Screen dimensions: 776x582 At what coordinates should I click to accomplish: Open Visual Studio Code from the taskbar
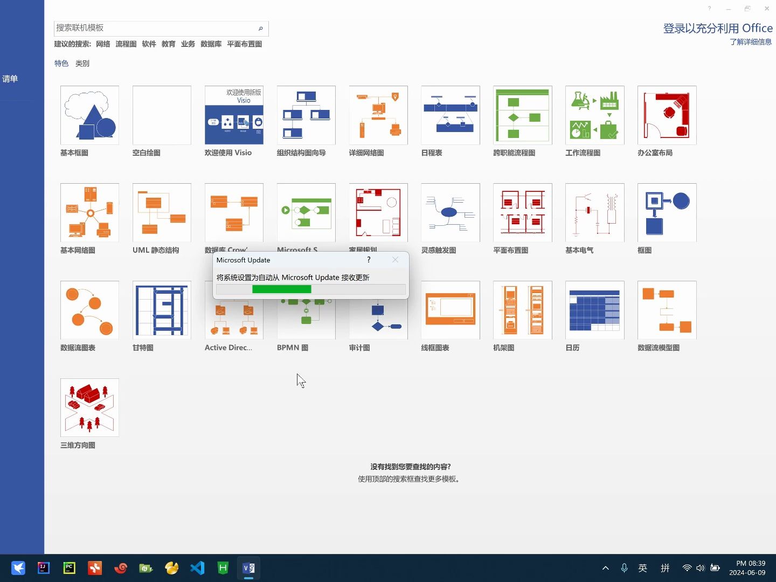click(x=197, y=568)
